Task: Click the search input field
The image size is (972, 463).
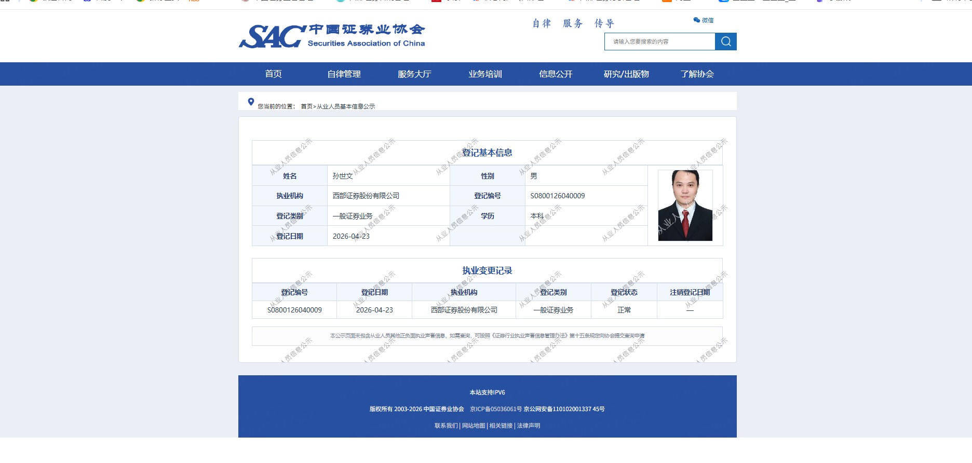Action: coord(659,42)
